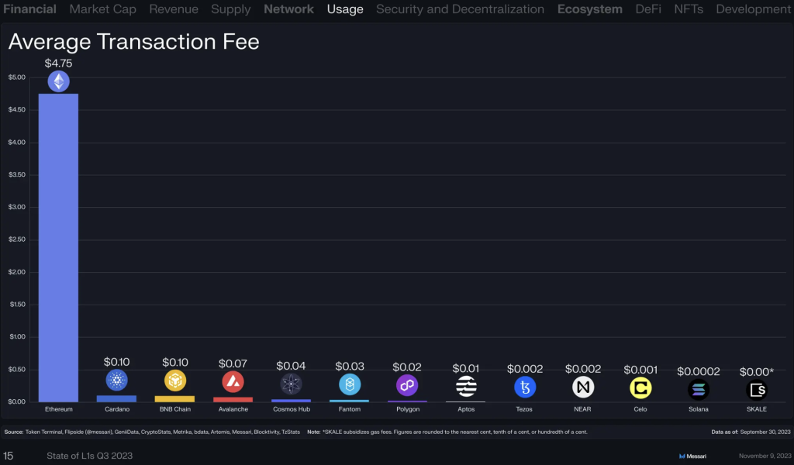The width and height of the screenshot is (794, 465).
Task: Click the BNB Chain axis label
Action: coord(175,409)
